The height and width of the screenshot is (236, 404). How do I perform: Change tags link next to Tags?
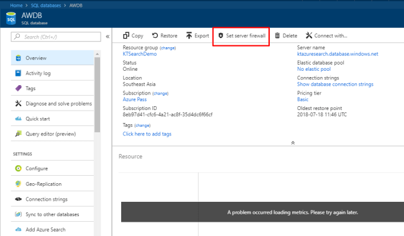[x=142, y=125]
